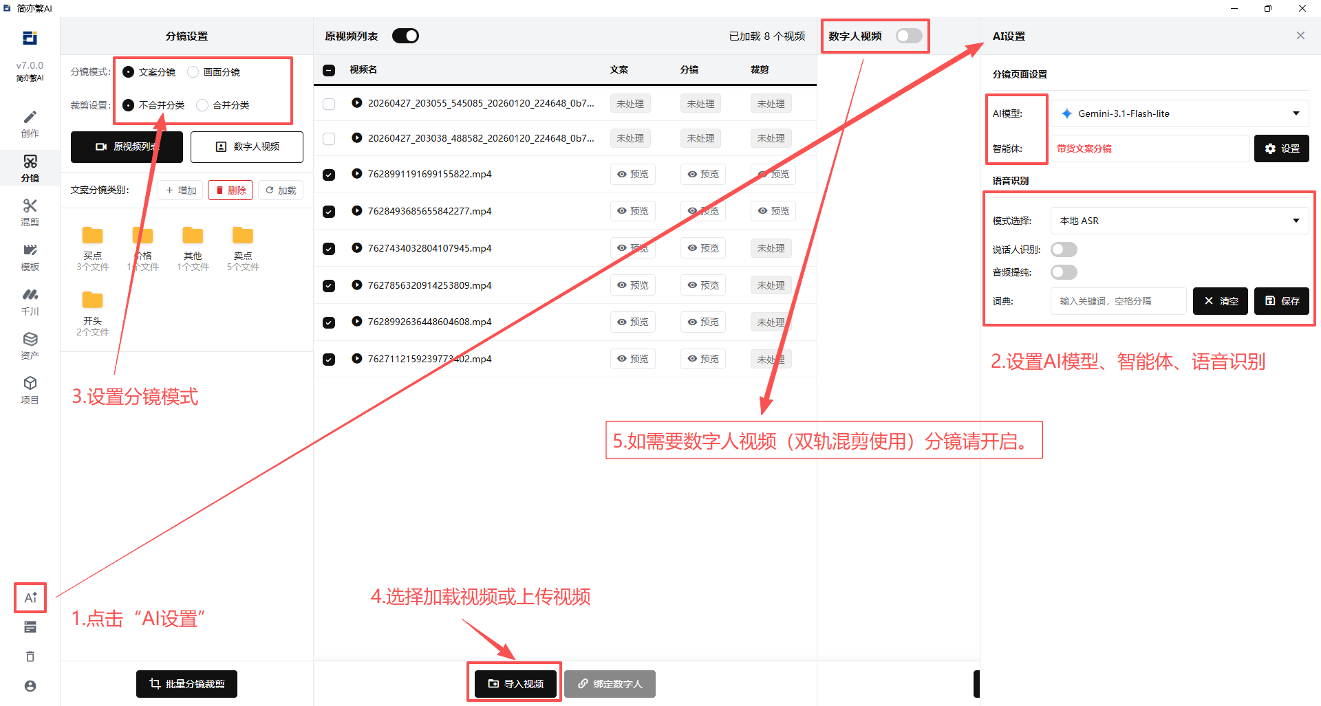Click 清空 dictionary button
This screenshot has width=1321, height=706.
click(x=1221, y=301)
